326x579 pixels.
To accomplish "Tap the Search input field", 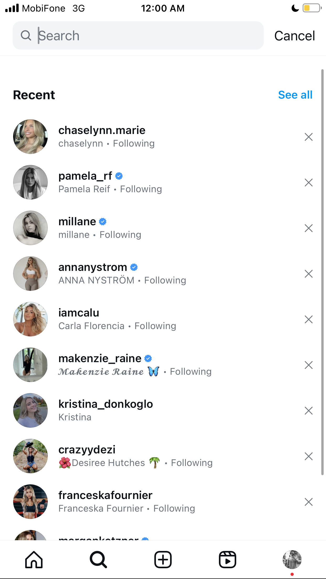I will [138, 35].
